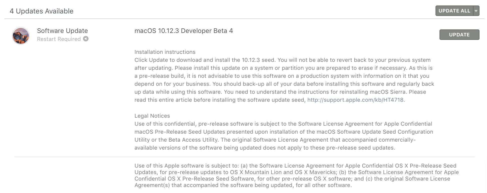Select the Software Update label
487x193 pixels.
(62, 31)
